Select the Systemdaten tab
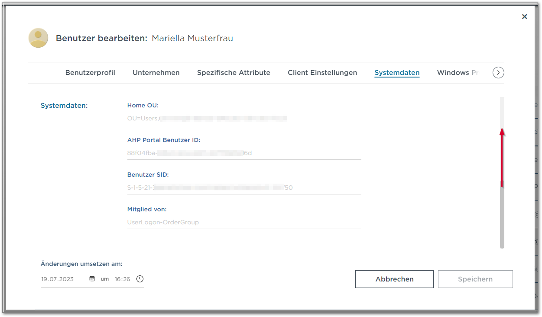 [397, 73]
